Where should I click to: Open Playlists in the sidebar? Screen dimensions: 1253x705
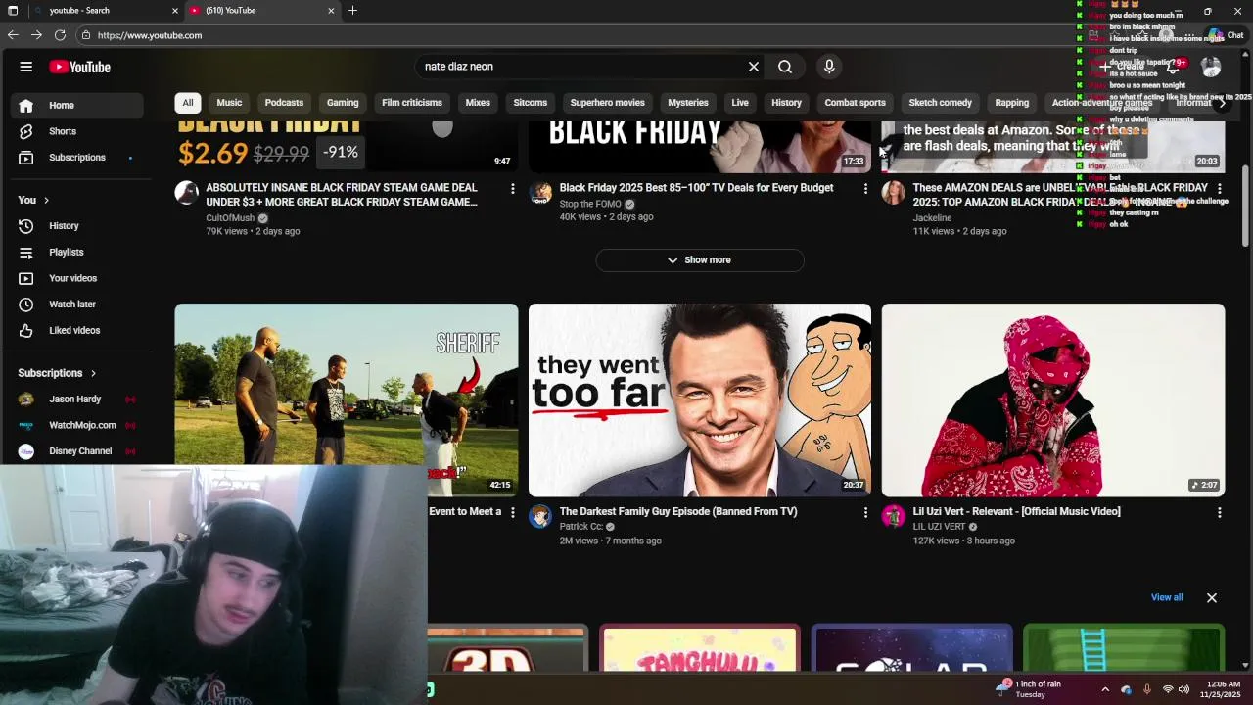pyautogui.click(x=77, y=253)
